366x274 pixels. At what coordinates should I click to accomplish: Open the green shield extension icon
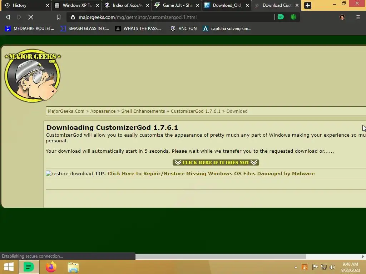tap(293, 17)
